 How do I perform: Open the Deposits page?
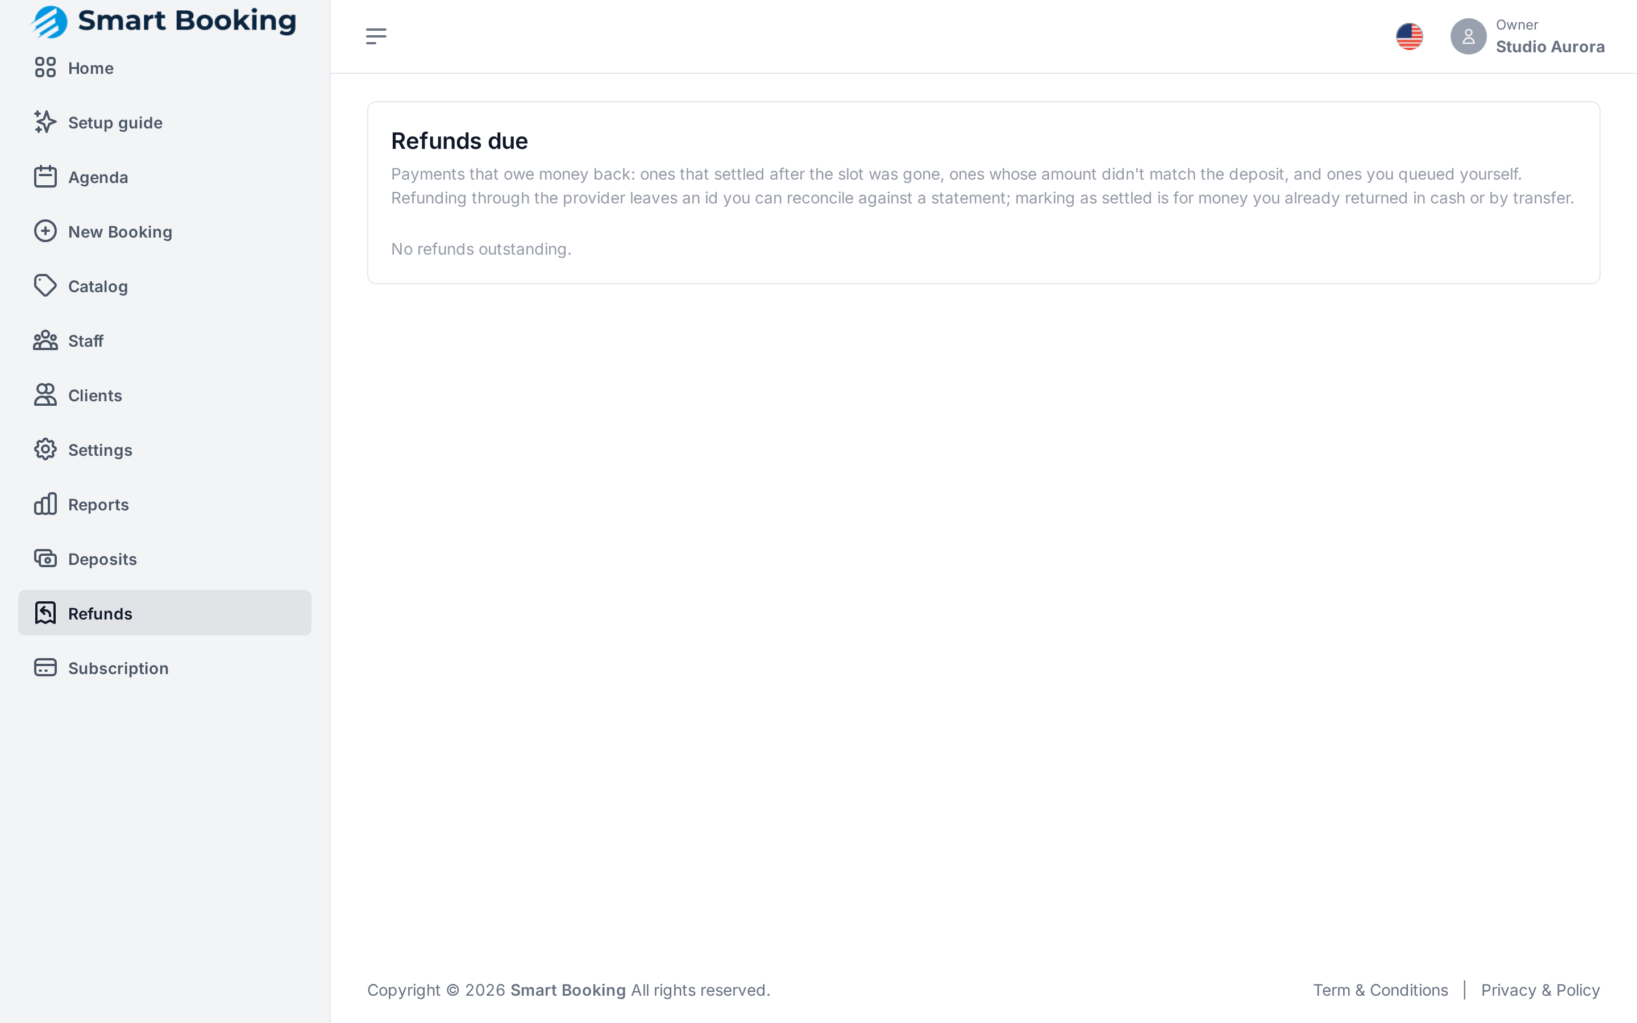click(103, 560)
